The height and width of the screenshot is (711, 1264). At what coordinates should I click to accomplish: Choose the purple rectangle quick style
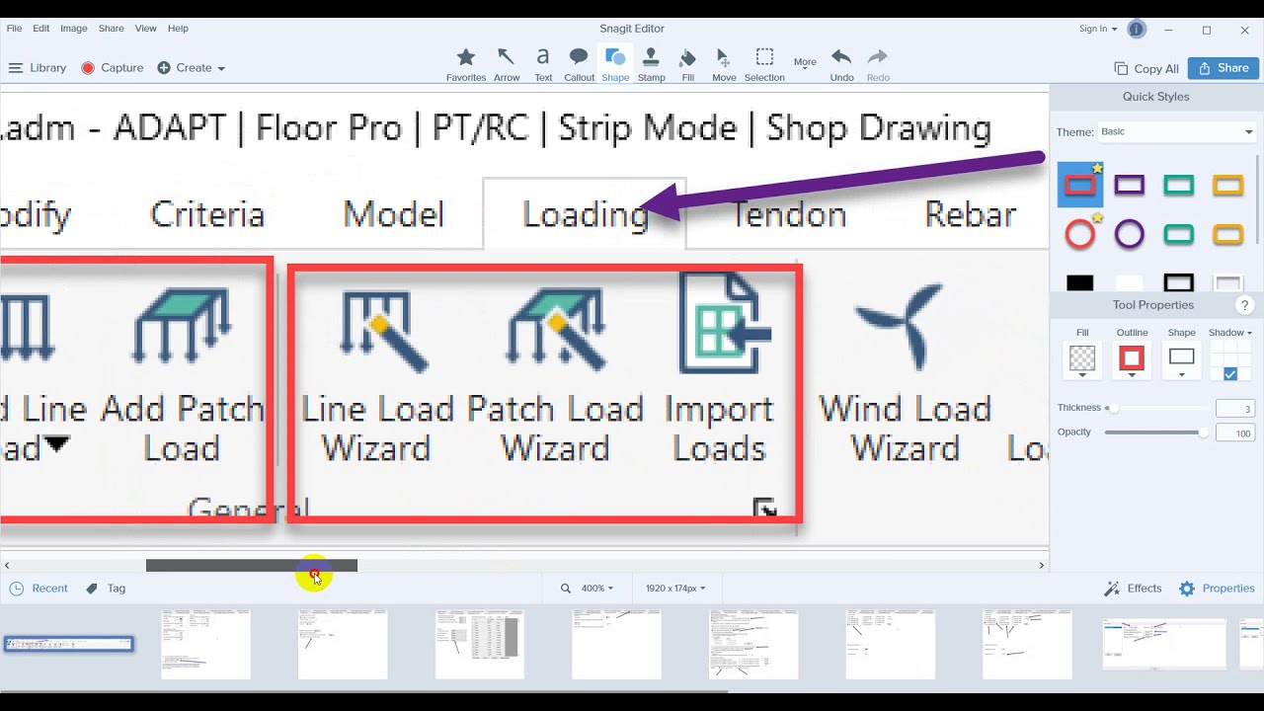tap(1130, 185)
